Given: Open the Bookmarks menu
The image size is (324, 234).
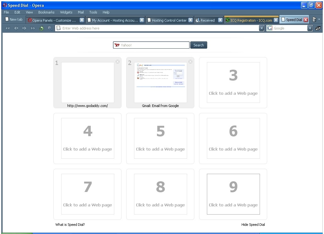Looking at the screenshot, I should (46, 12).
